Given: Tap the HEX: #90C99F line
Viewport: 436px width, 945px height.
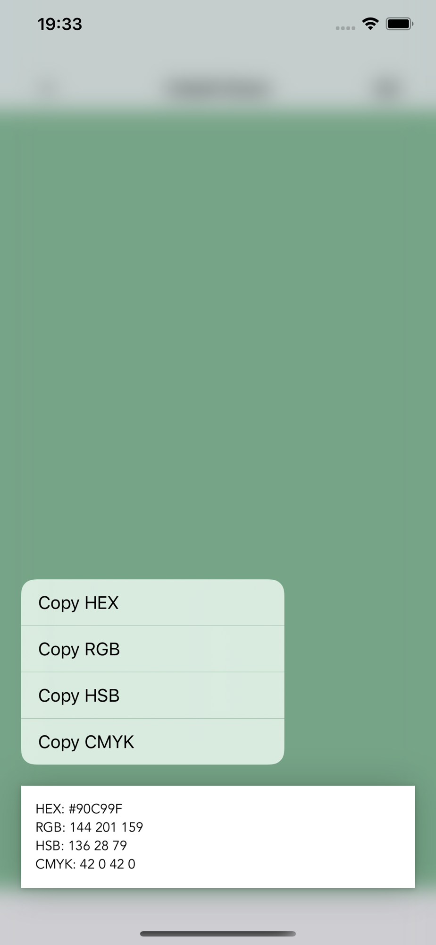Looking at the screenshot, I should (79, 808).
